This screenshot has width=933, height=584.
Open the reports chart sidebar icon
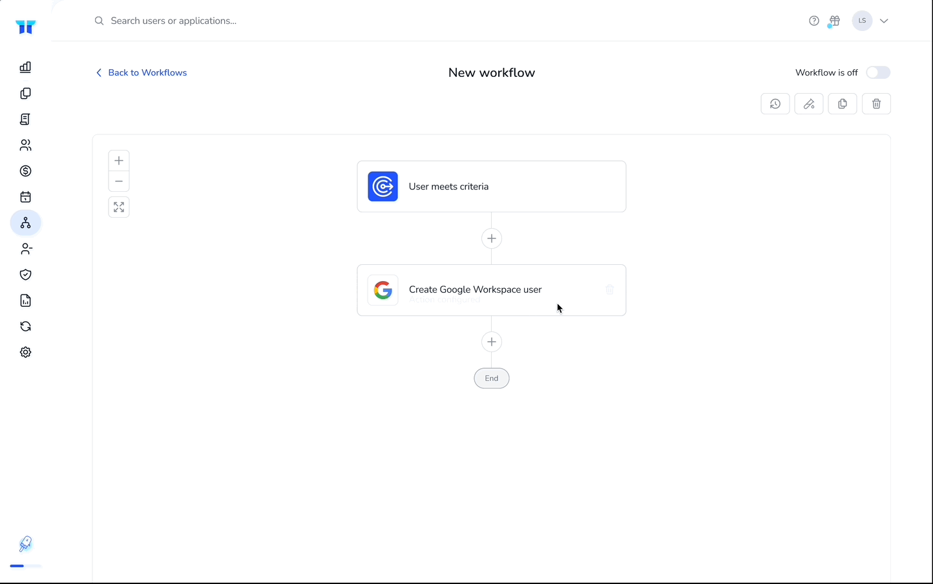[26, 300]
